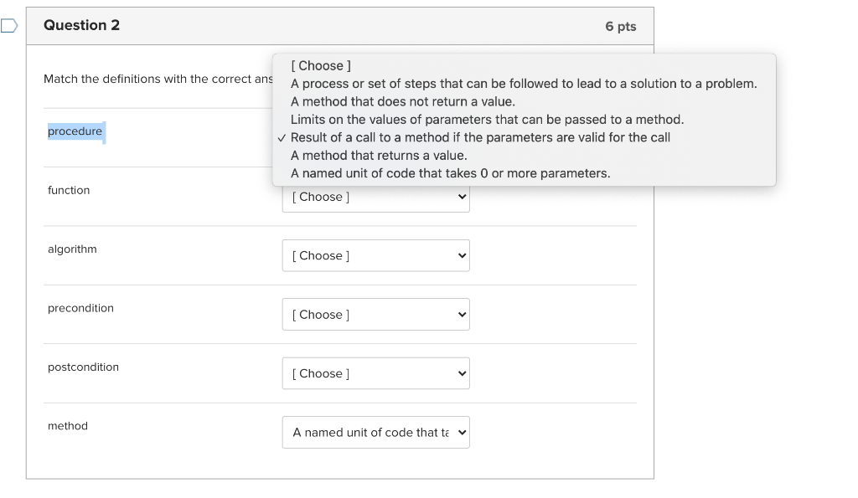Click the algorithm row label
Screen dimensions: 858x498
coord(72,249)
